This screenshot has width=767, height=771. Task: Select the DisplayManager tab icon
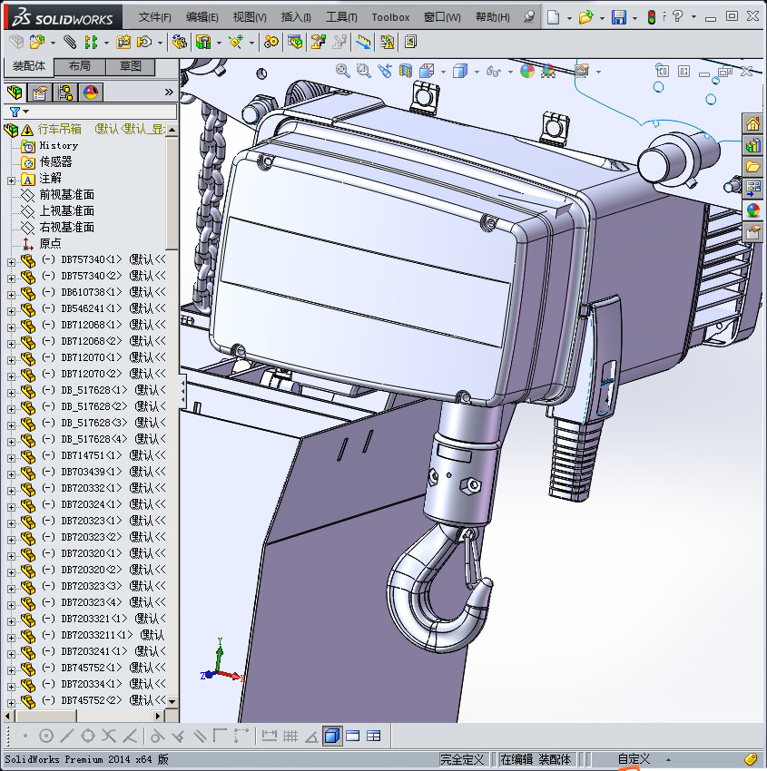[x=90, y=92]
